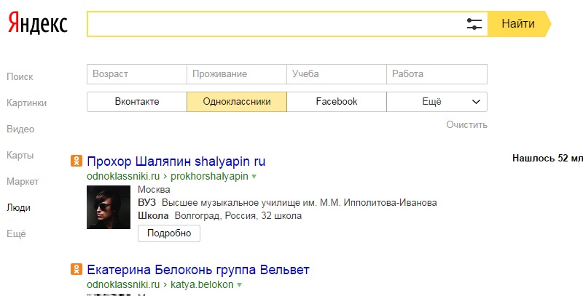This screenshot has width=583, height=296.
Task: Click the Работа filter field
Action: pyautogui.click(x=437, y=73)
